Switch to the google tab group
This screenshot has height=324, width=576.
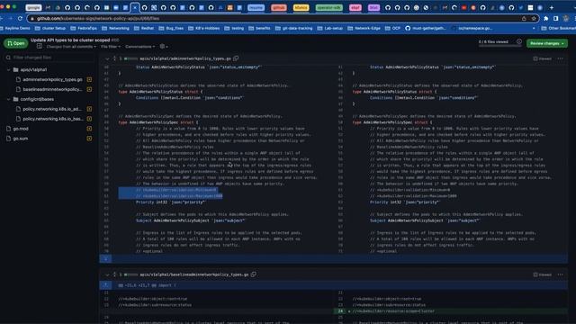tap(33, 7)
